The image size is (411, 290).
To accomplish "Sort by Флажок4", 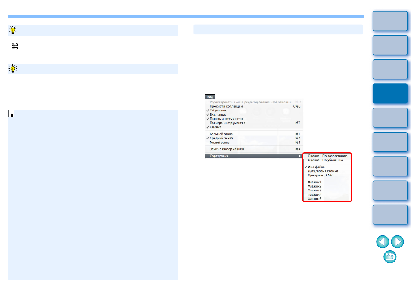I will (x=327, y=195).
